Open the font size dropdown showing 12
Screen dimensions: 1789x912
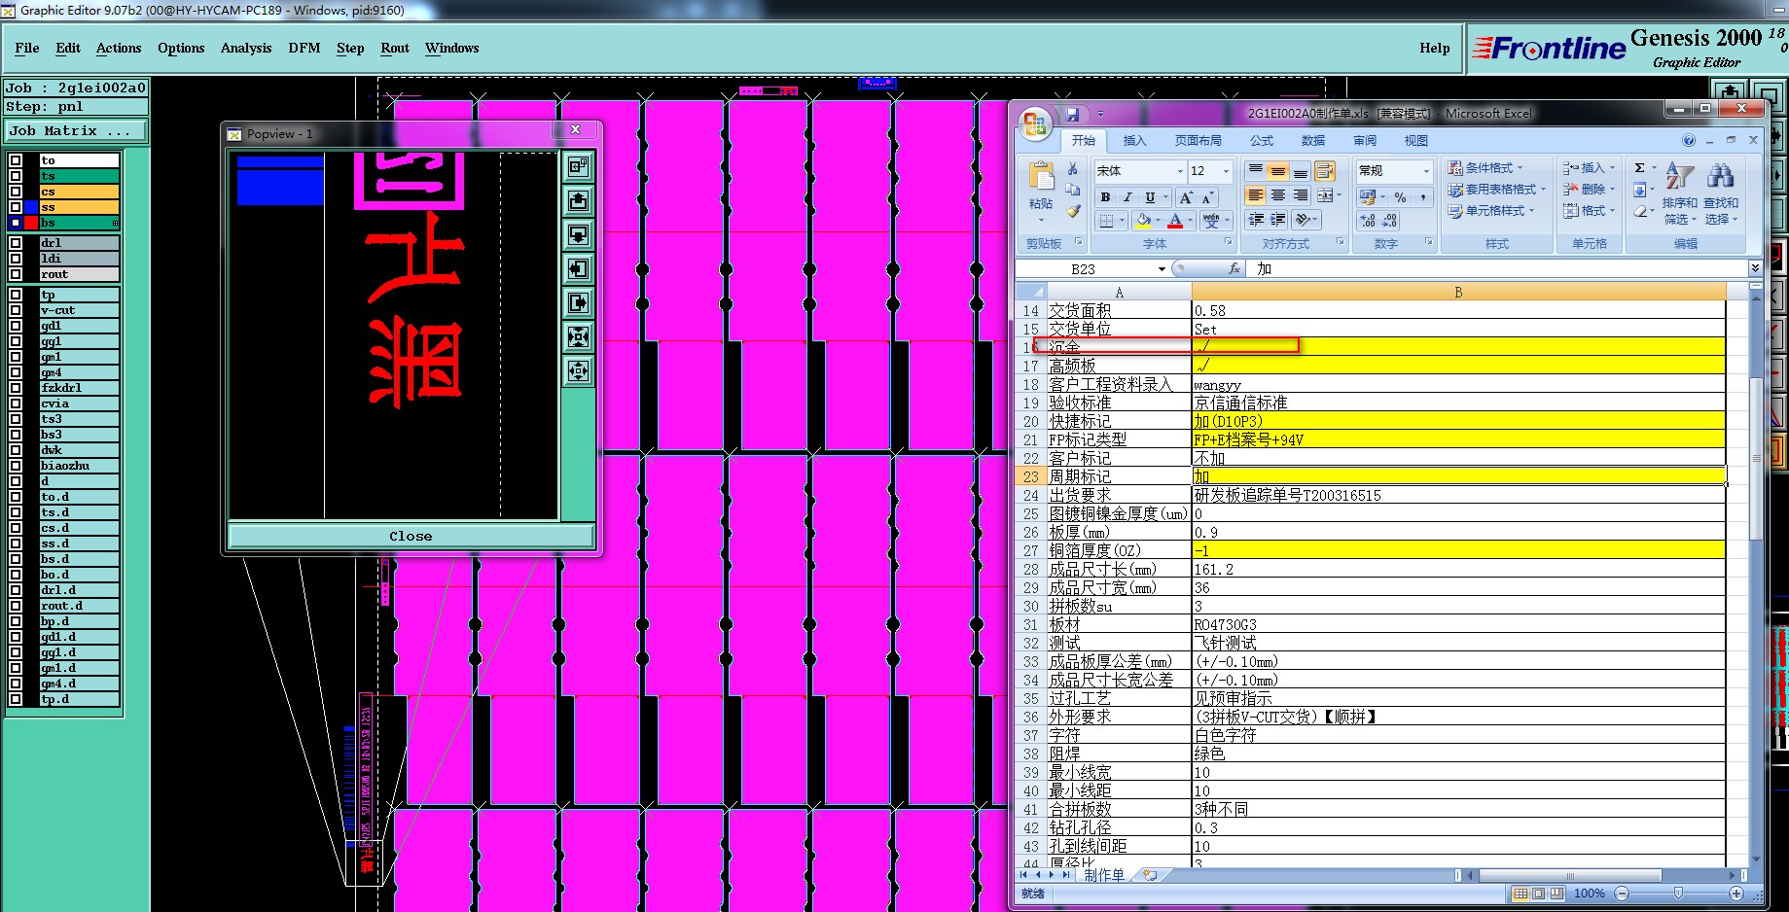point(1226,171)
